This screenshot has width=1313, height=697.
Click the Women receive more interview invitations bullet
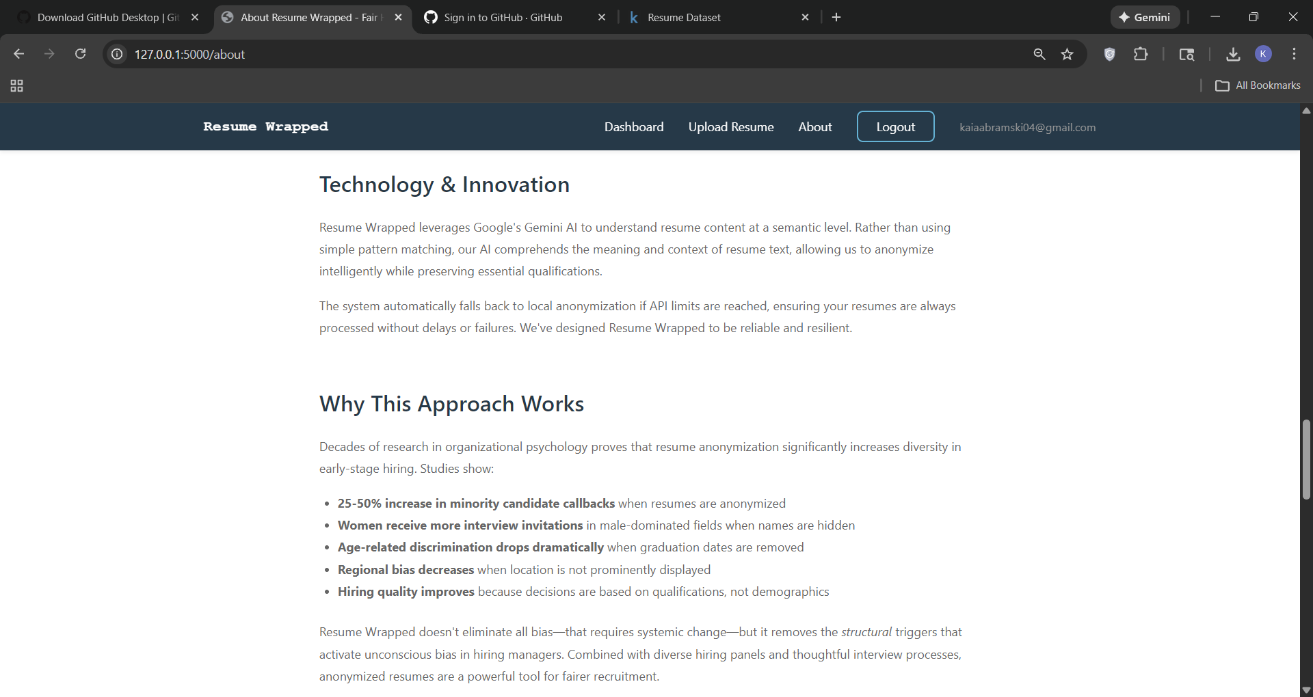tap(596, 525)
